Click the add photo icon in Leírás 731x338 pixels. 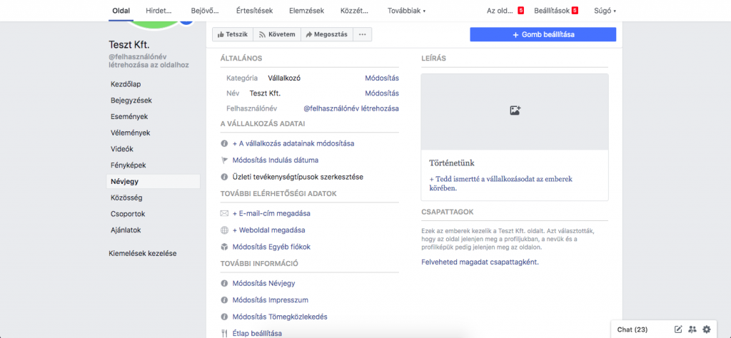click(515, 111)
